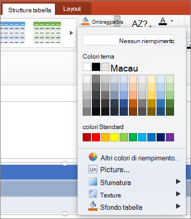The width and height of the screenshot is (191, 219).
Task: Pick the light gray theme swatch in the top row
Action: [105, 67]
